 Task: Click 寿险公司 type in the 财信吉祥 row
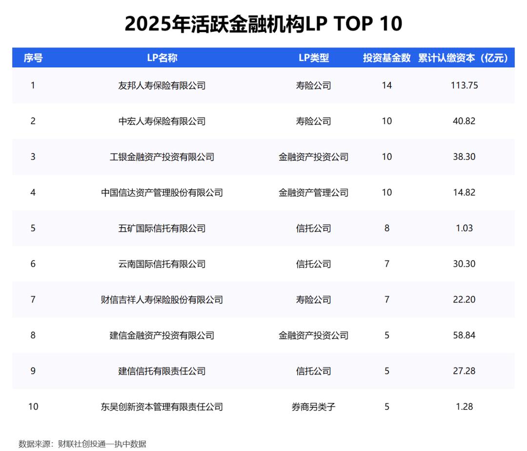pyautogui.click(x=314, y=300)
